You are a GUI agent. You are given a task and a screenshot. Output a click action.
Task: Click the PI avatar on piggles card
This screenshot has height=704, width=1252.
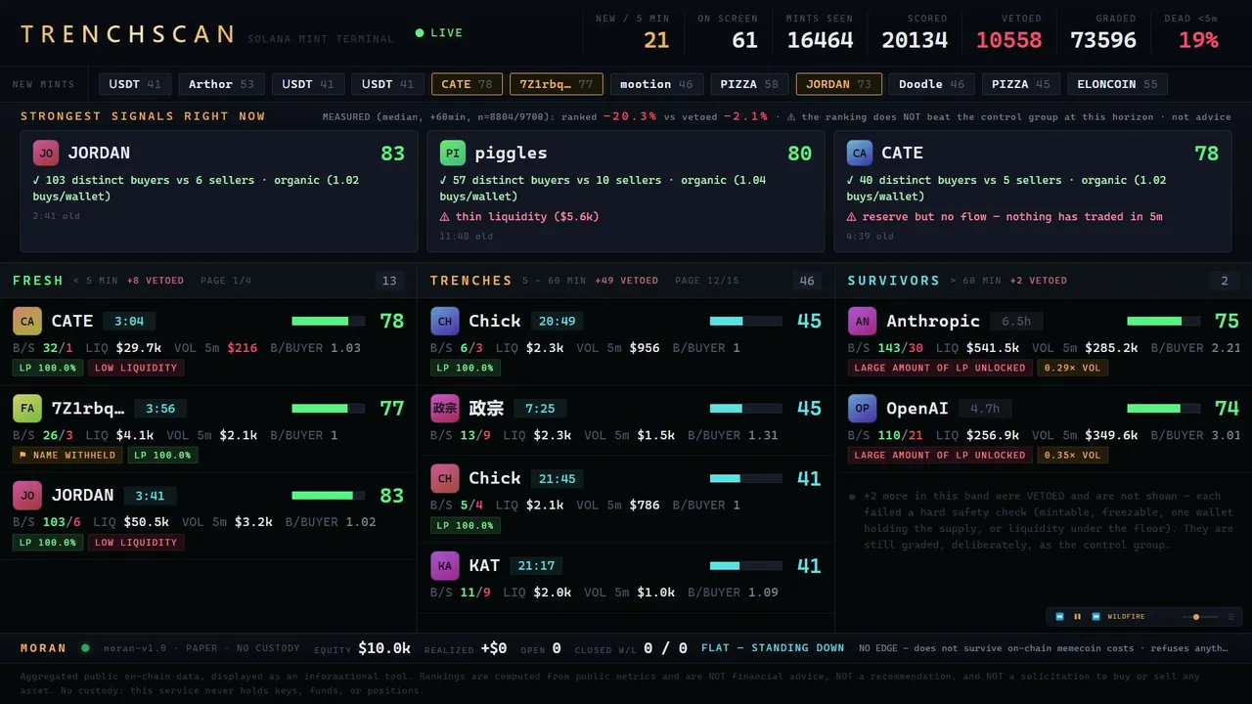point(453,154)
